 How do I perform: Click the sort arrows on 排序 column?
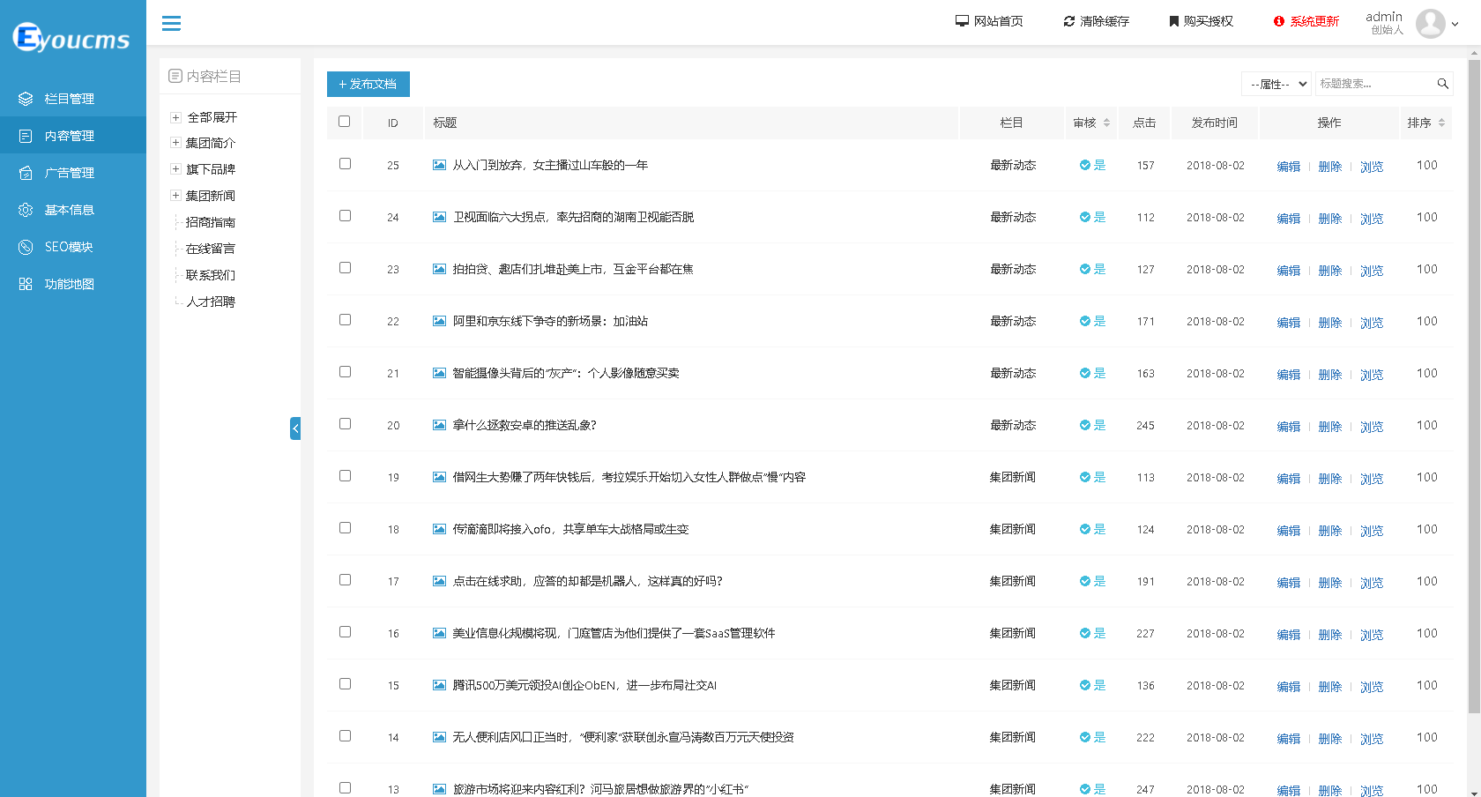pos(1441,123)
